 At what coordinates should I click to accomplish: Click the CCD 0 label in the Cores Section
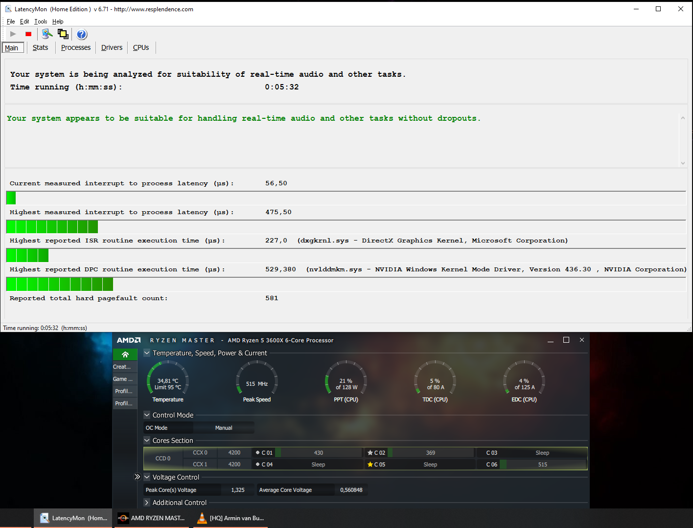click(x=163, y=459)
